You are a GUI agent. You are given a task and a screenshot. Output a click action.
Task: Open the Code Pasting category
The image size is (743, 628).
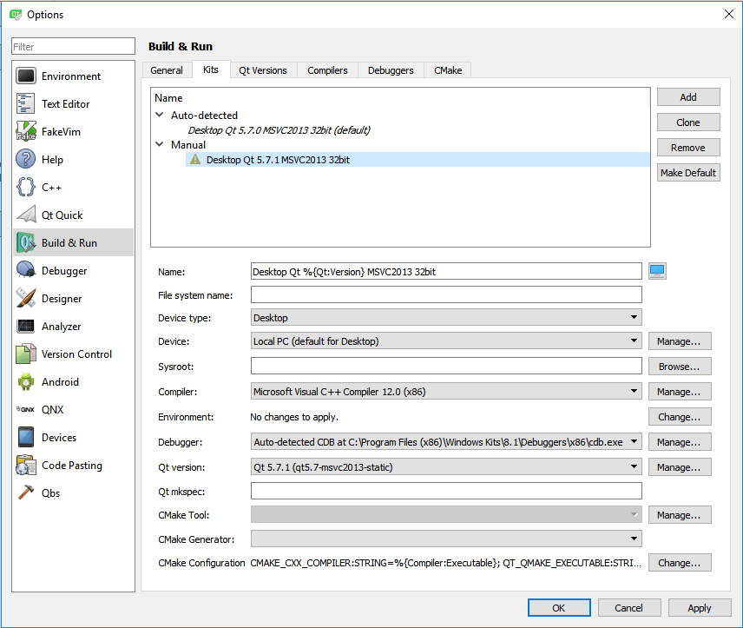tap(71, 466)
